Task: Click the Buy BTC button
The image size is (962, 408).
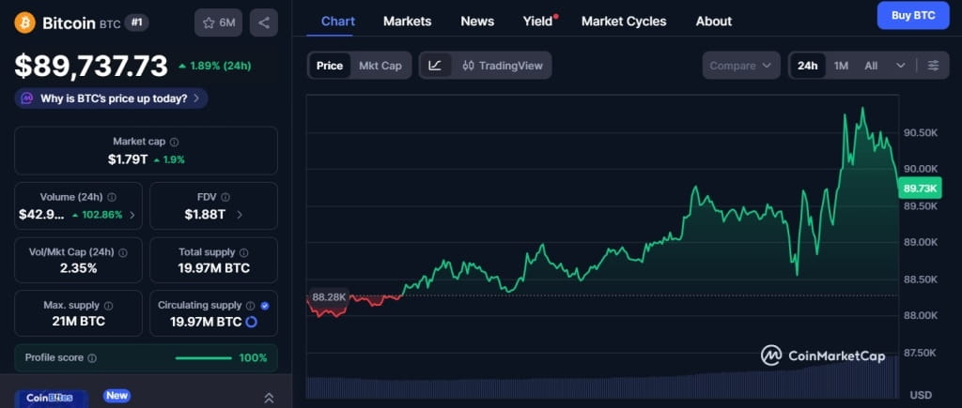Action: (913, 15)
